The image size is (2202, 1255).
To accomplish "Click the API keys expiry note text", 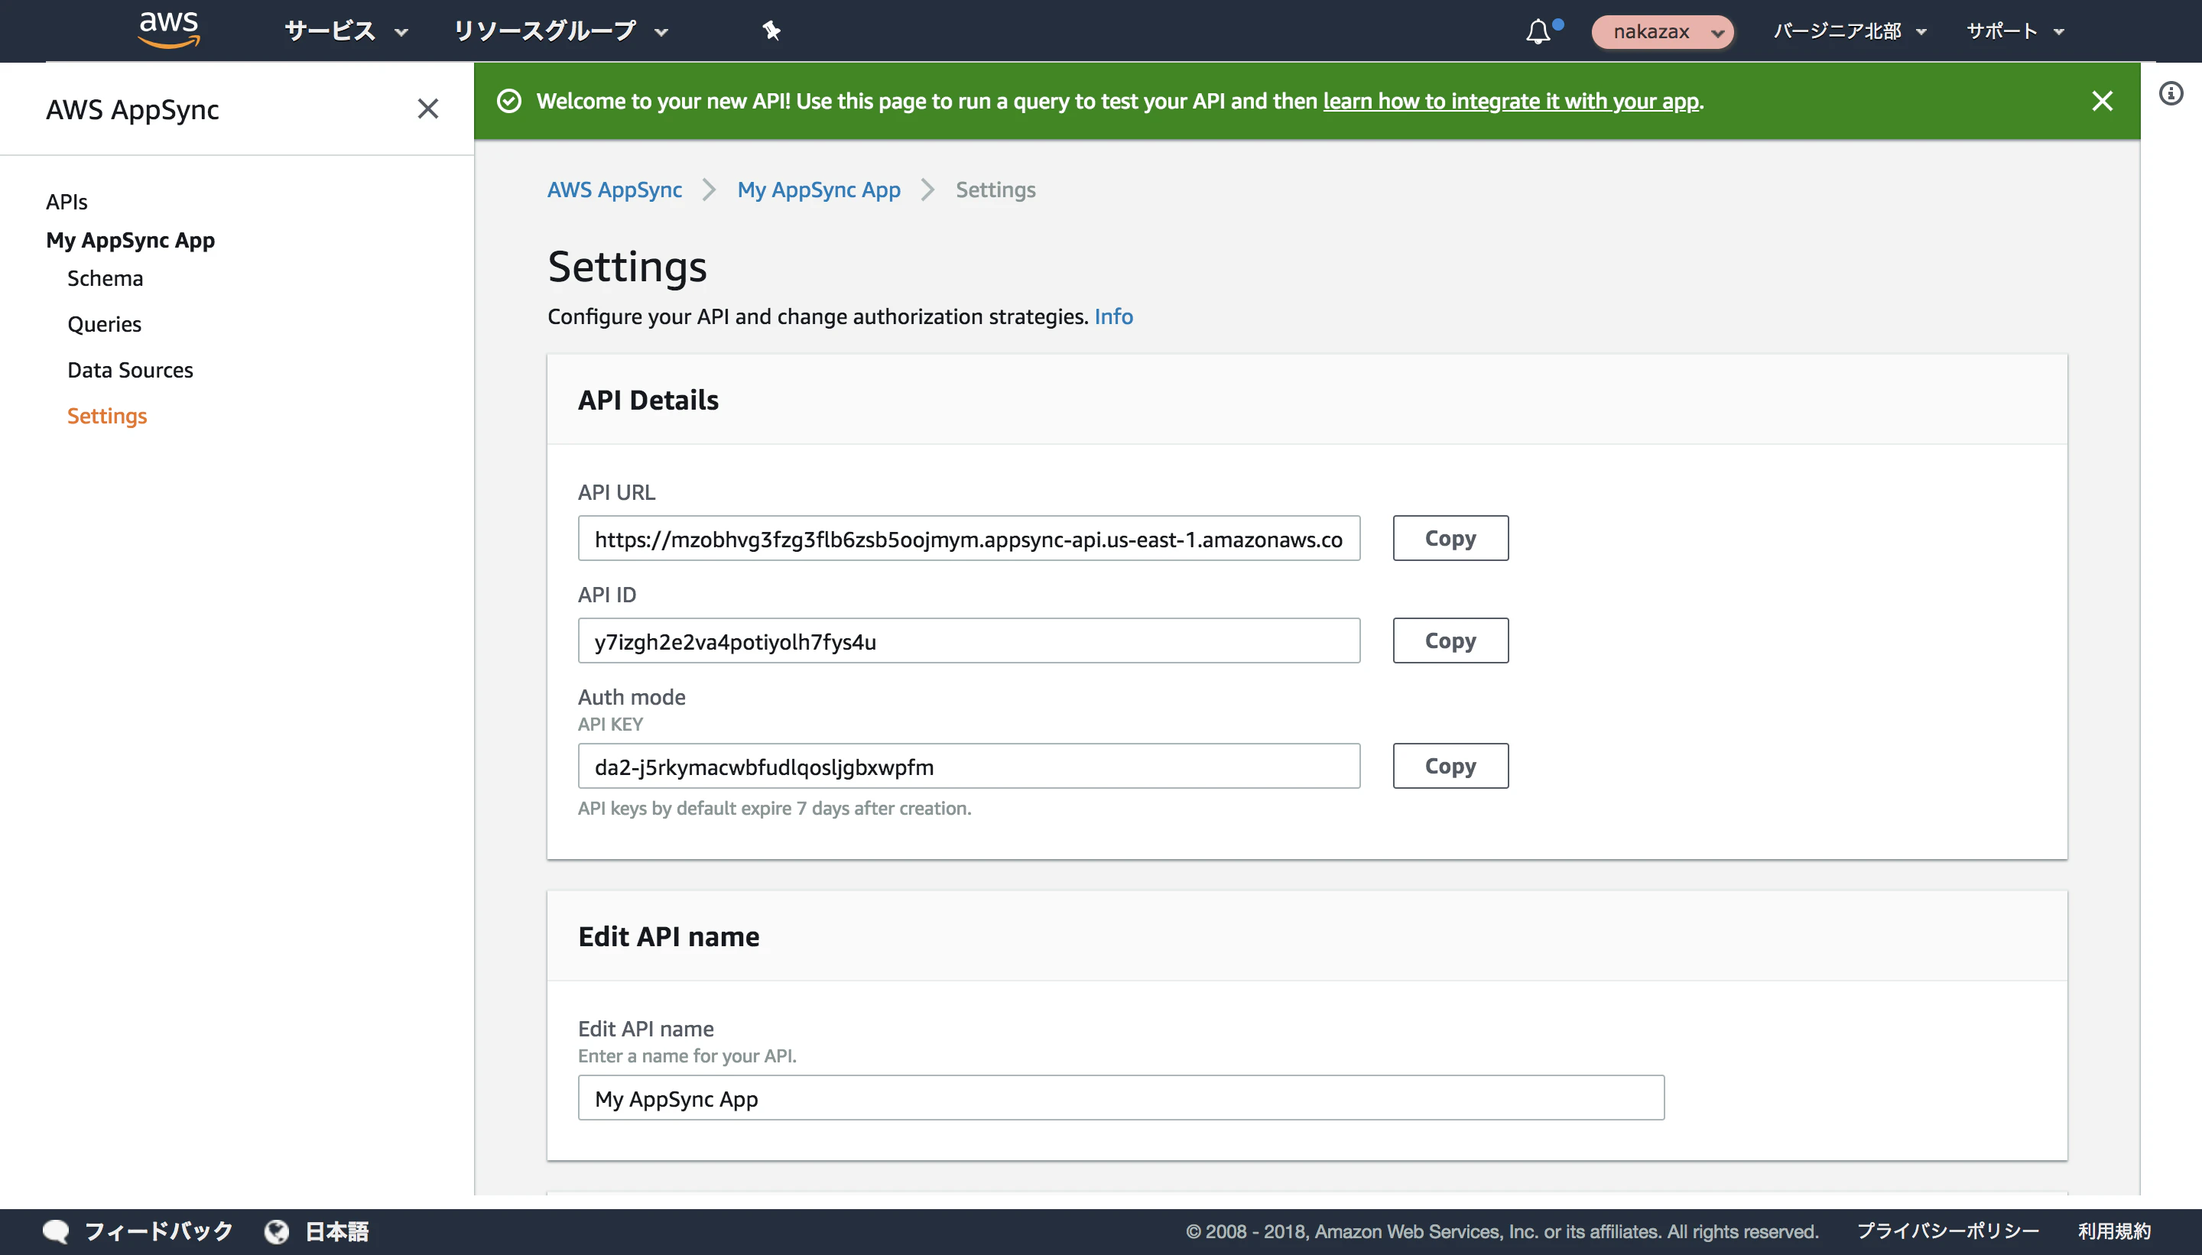I will point(775,808).
